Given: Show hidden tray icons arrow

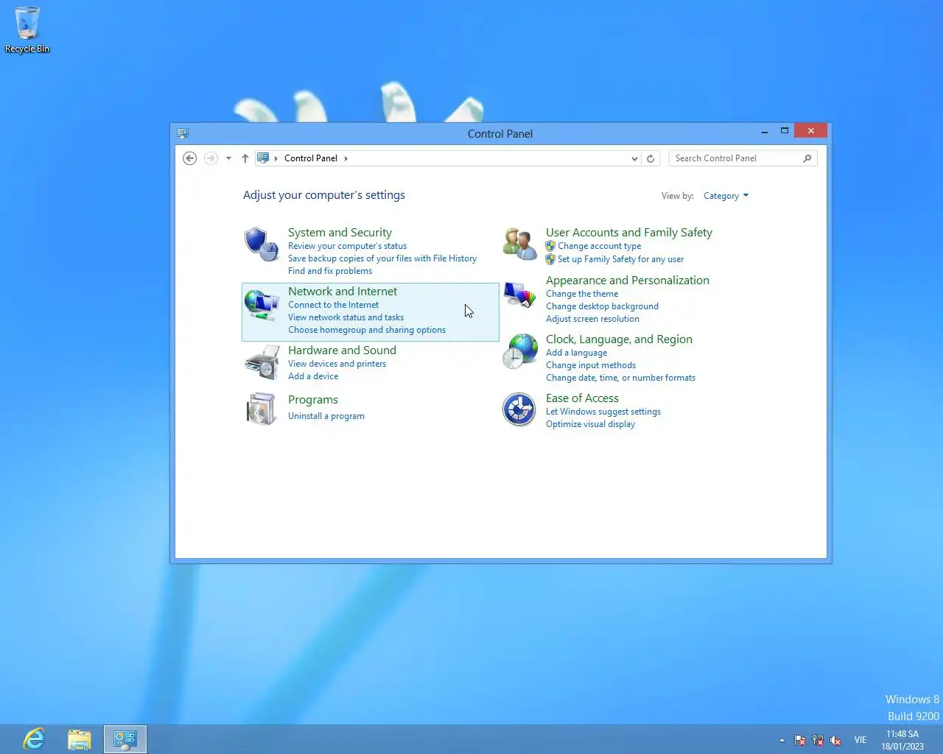Looking at the screenshot, I should [x=782, y=740].
